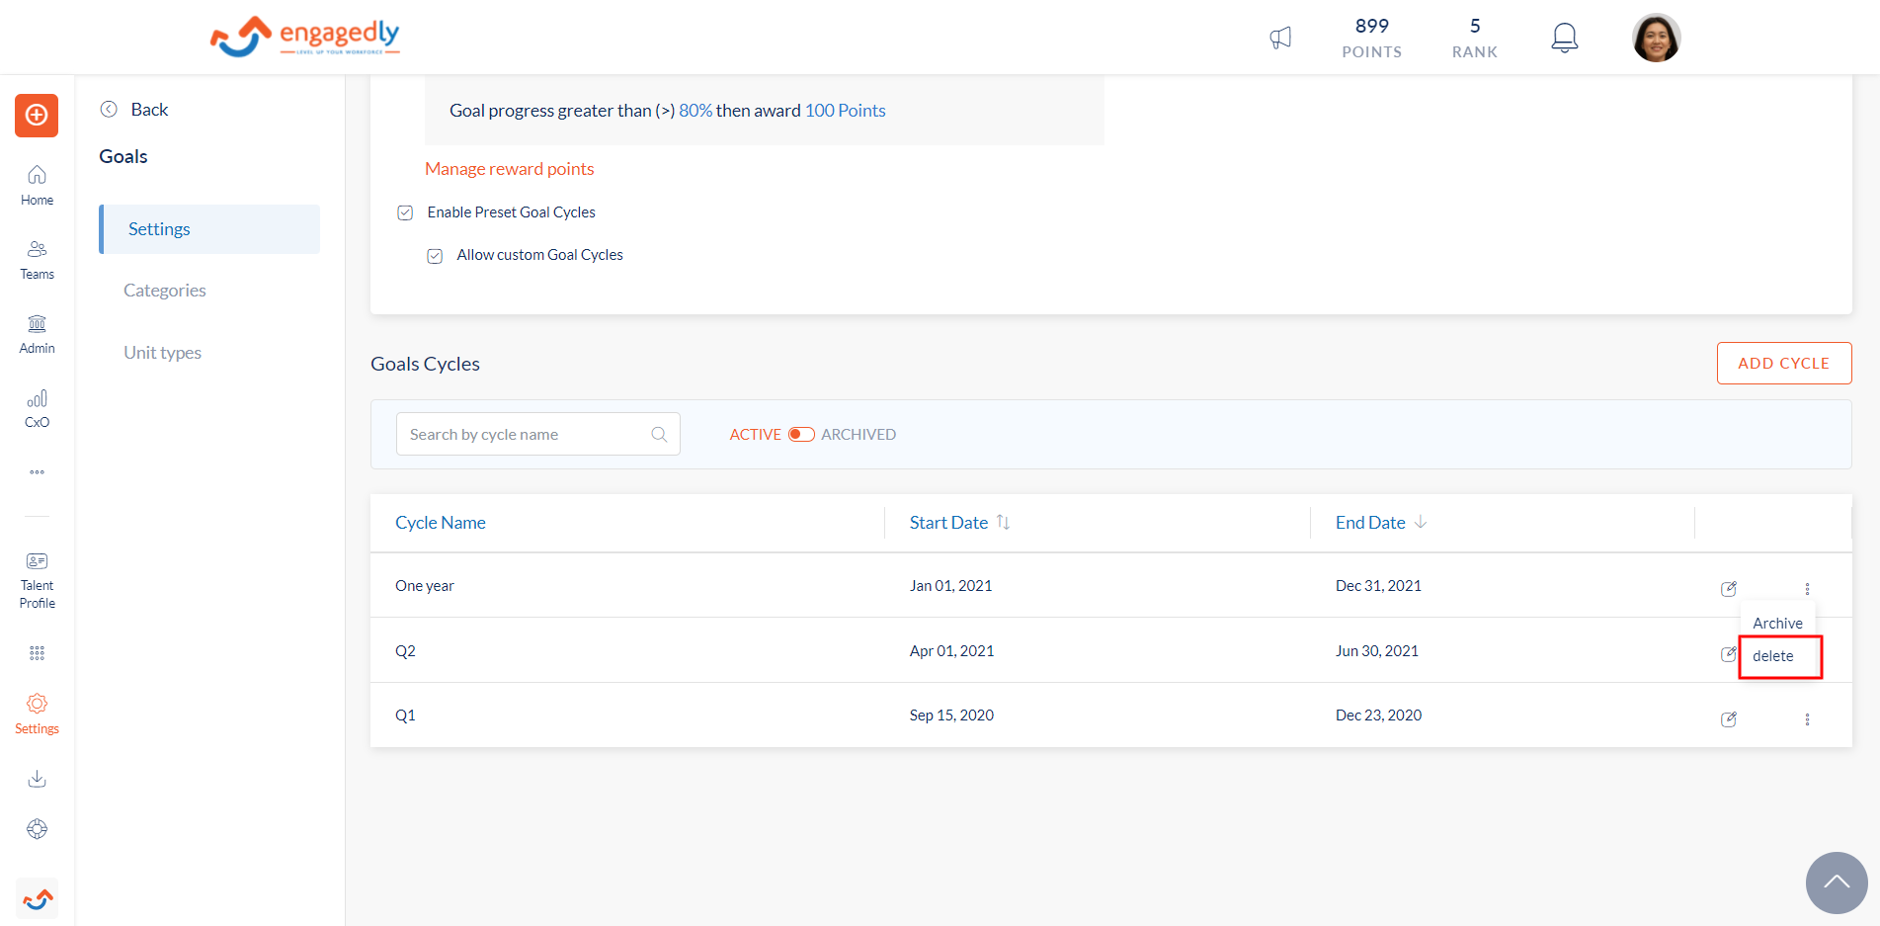
Task: Select the 'One year' cycle name
Action: (425, 585)
